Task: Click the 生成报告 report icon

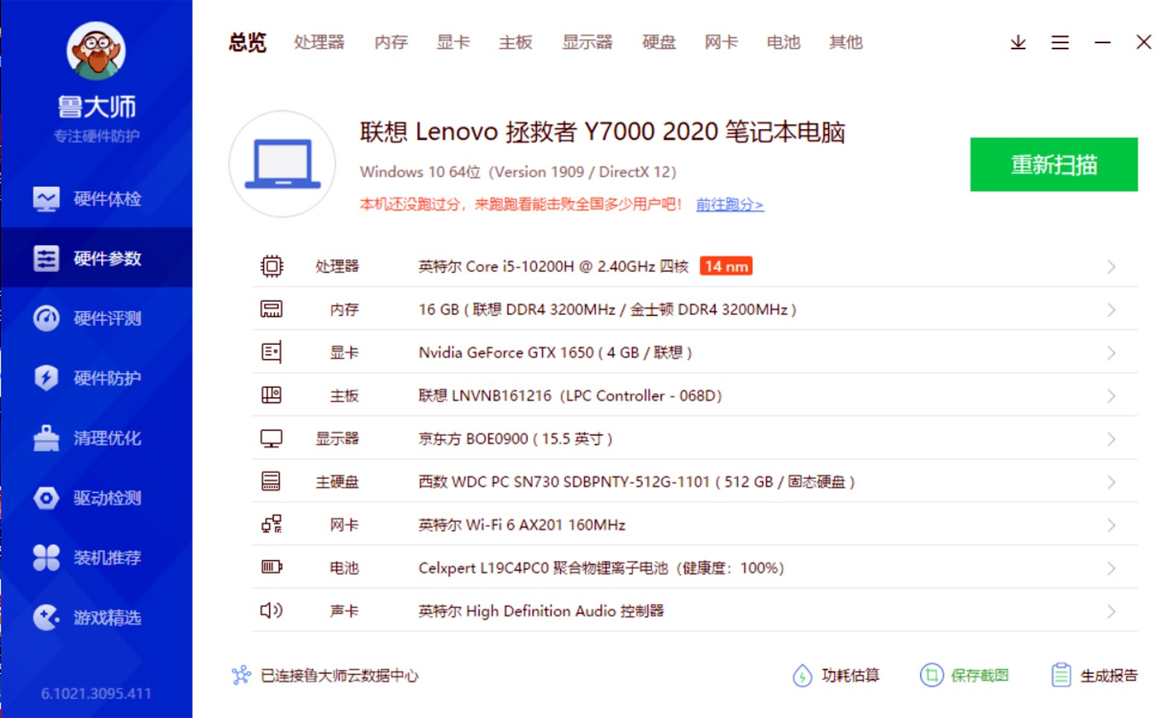Action: coord(1061,675)
